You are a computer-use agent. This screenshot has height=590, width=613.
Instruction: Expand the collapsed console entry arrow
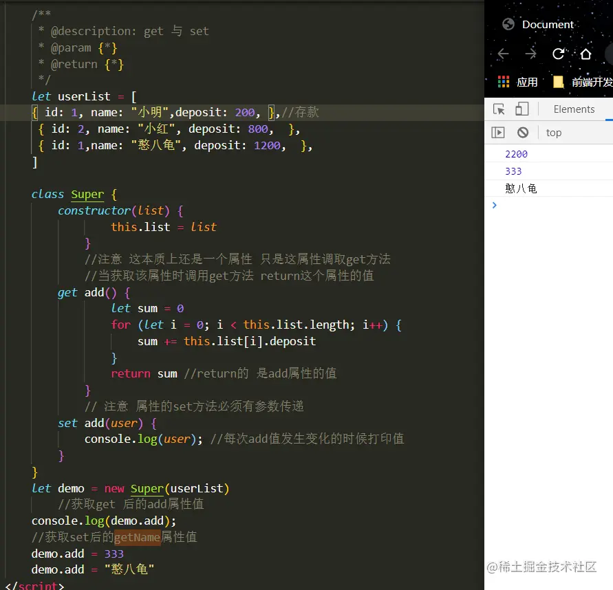click(x=494, y=204)
